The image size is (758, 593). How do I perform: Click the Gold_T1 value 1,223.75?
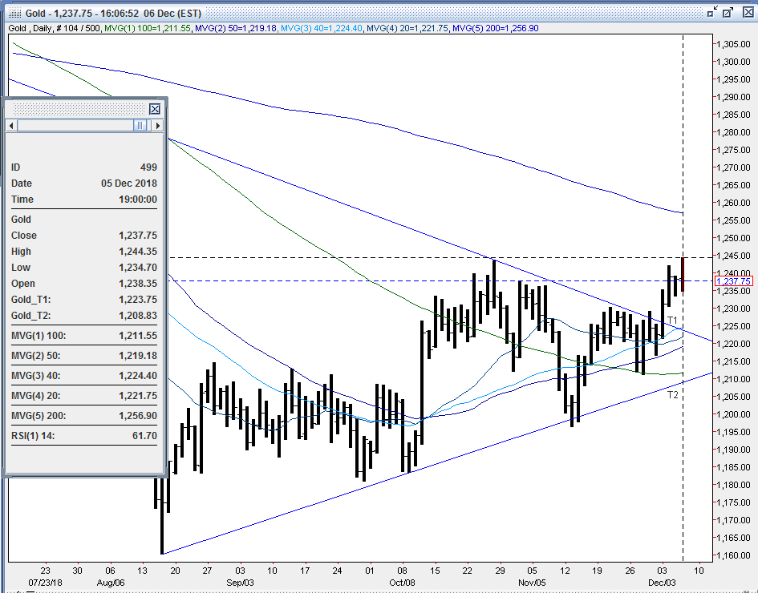pos(138,300)
